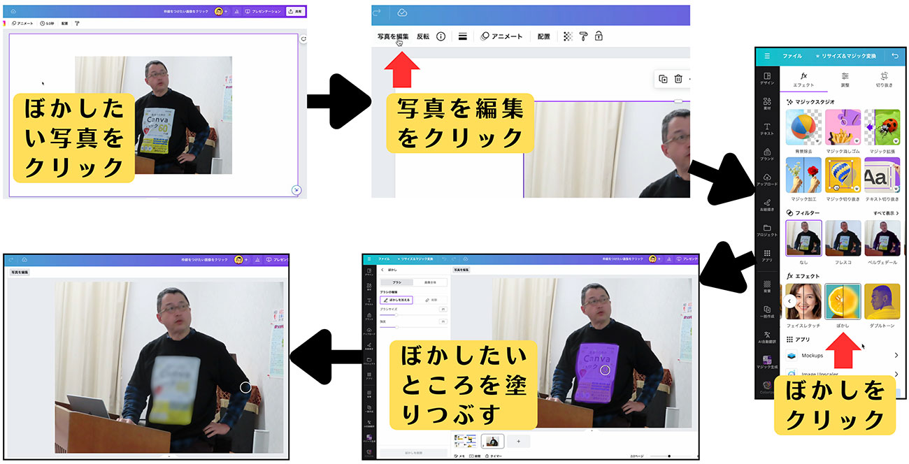The width and height of the screenshot is (909, 464).
Task: Open お絵描き in the effects panel sidebar
Action: tap(767, 205)
